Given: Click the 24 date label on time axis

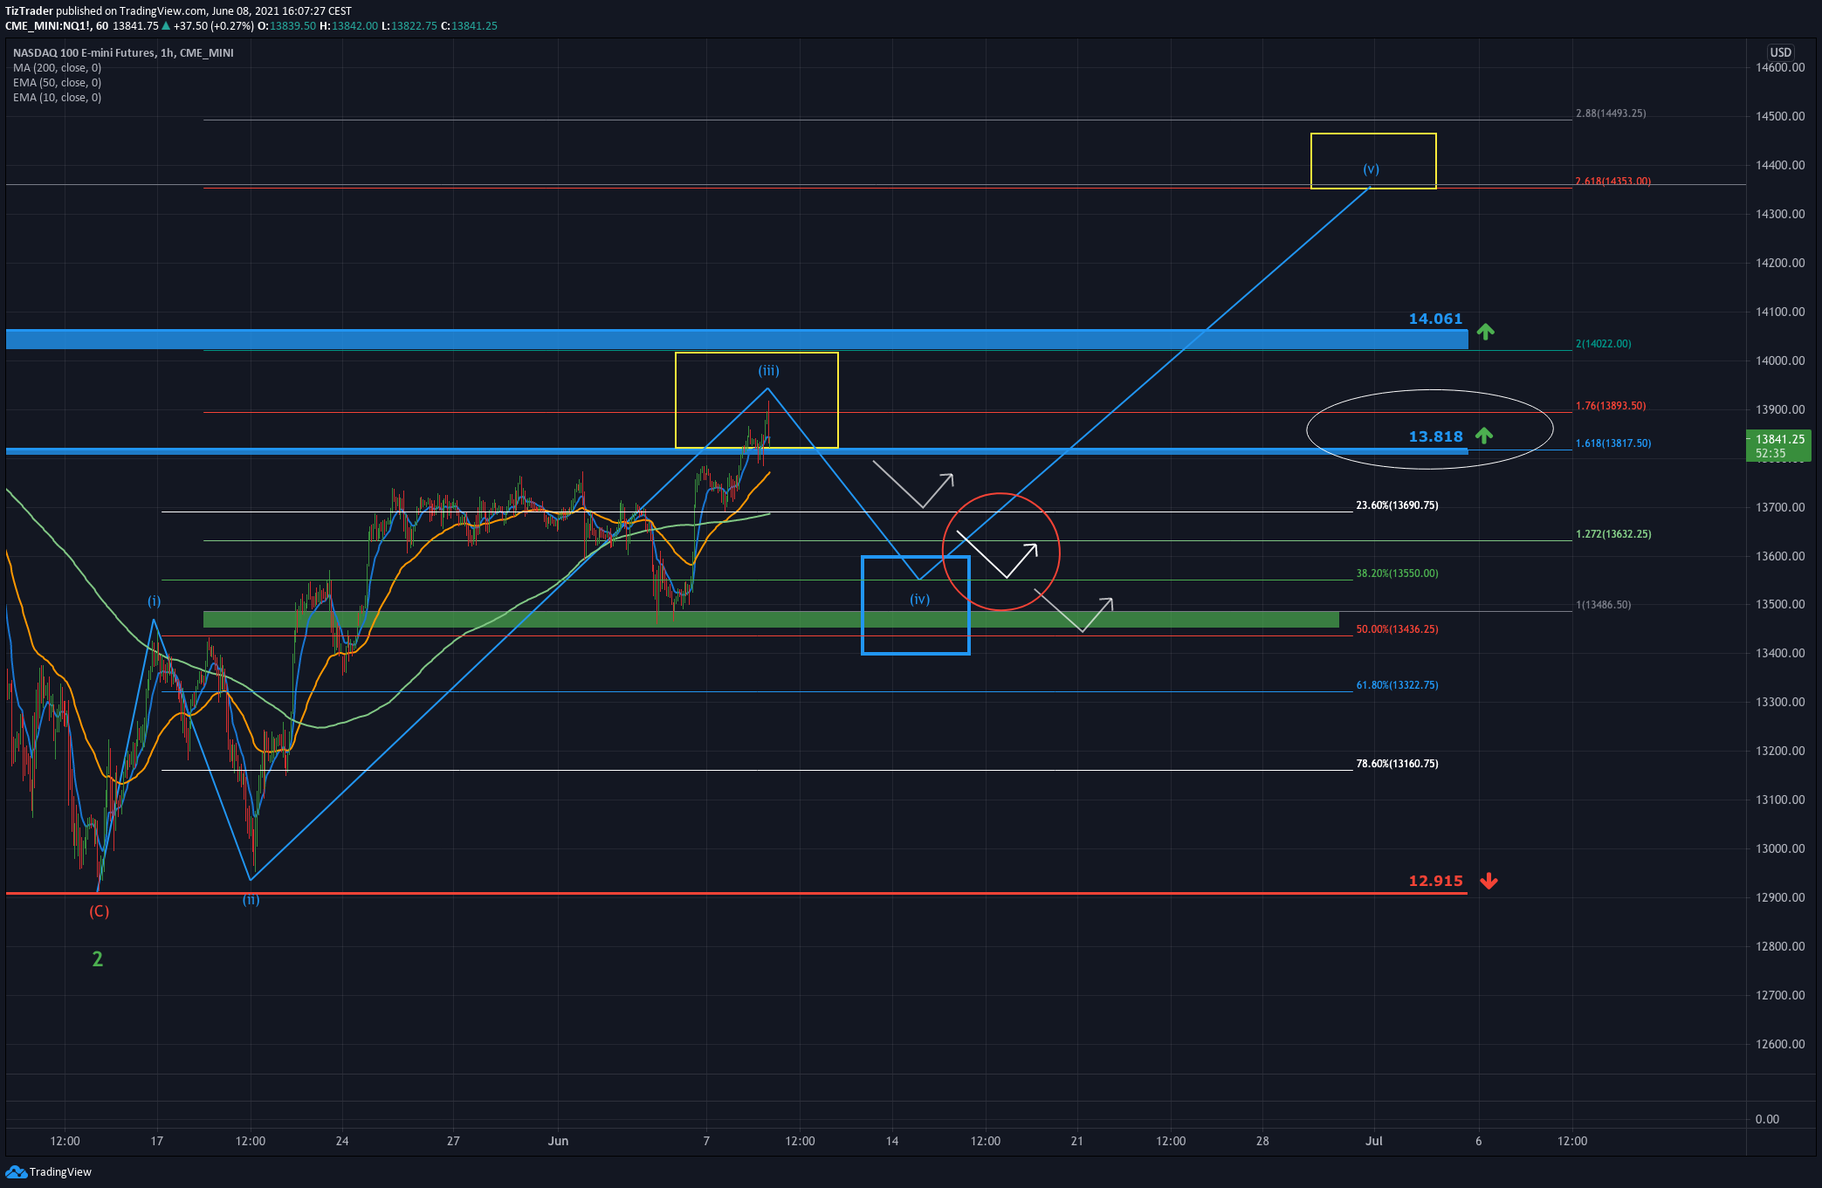Looking at the screenshot, I should point(342,1141).
